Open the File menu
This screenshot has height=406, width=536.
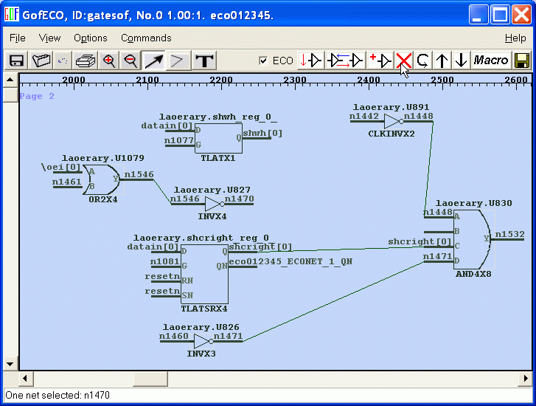click(x=17, y=38)
